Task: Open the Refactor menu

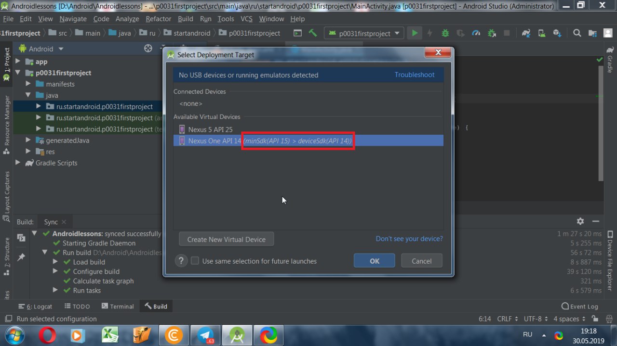Action: click(x=158, y=19)
